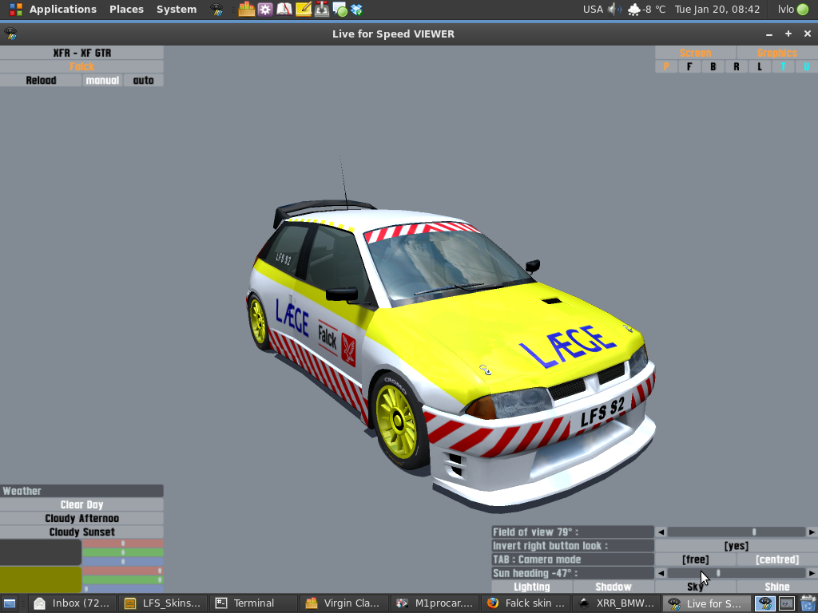818x613 pixels.
Task: Open the lvlo user status menu
Action: pos(793,10)
